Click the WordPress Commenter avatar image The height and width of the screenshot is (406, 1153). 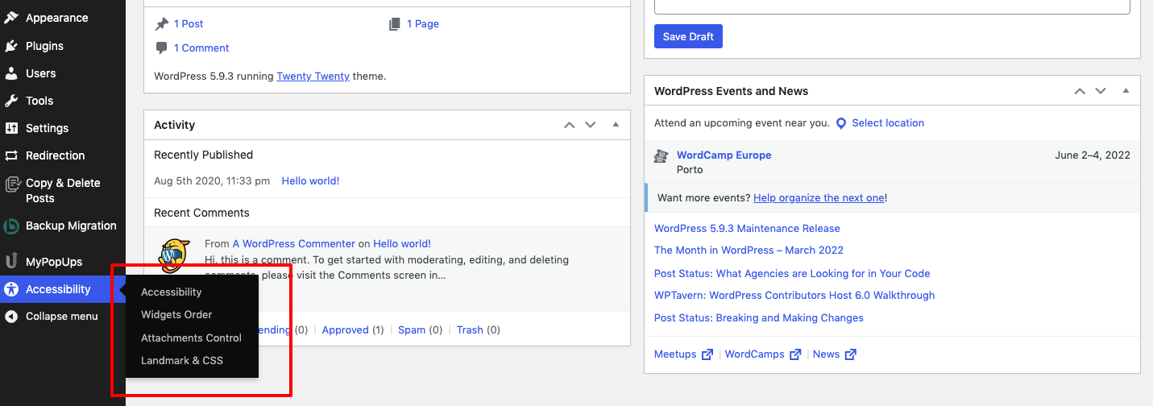(x=173, y=256)
